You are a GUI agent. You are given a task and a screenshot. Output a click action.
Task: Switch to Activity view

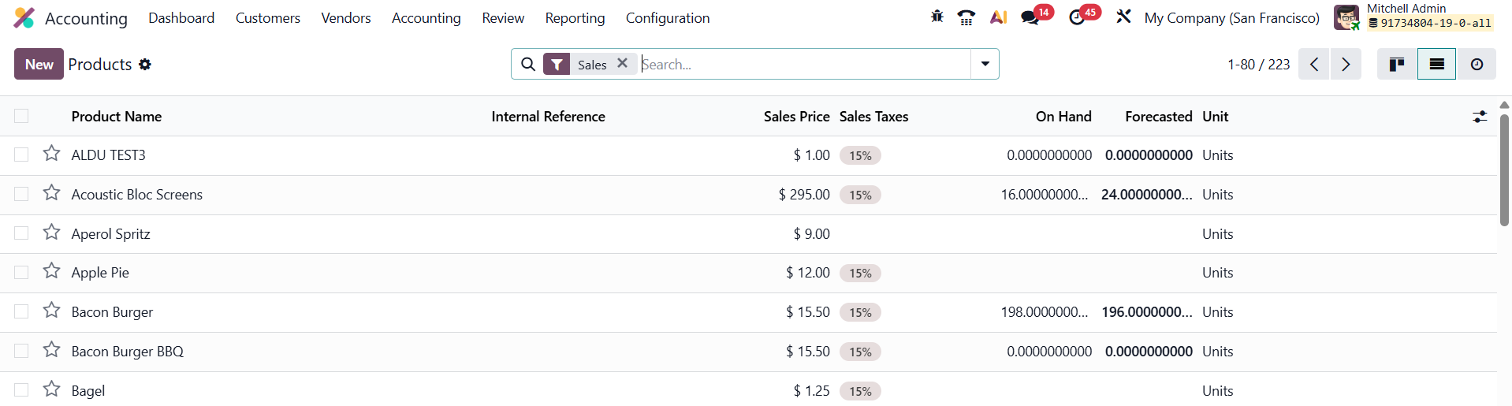(x=1477, y=65)
